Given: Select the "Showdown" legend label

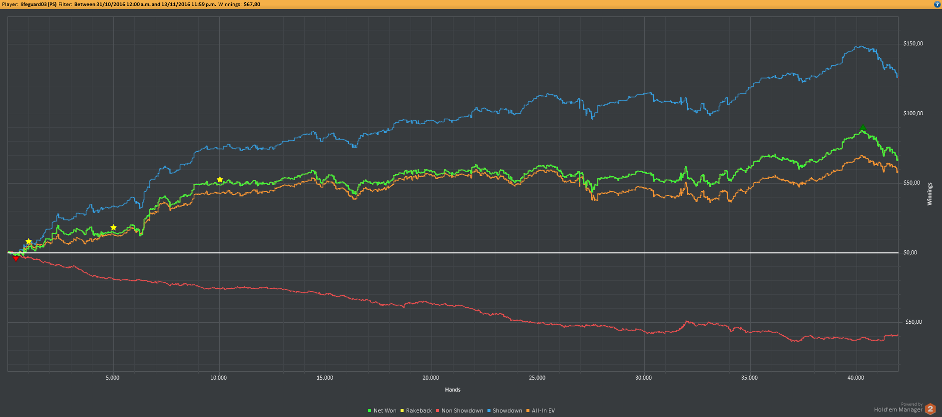Looking at the screenshot, I should click(x=507, y=411).
